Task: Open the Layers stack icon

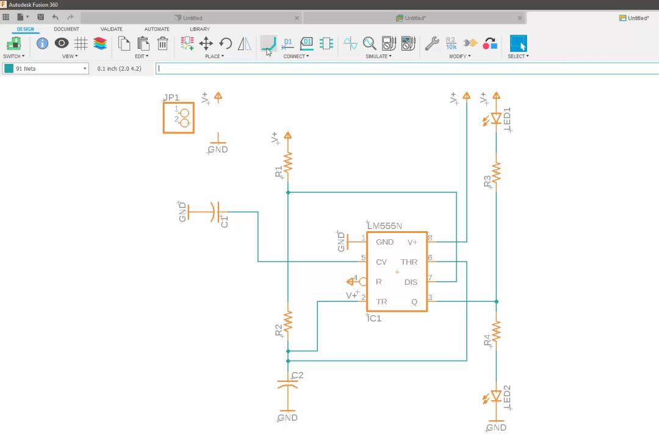Action: pyautogui.click(x=100, y=43)
